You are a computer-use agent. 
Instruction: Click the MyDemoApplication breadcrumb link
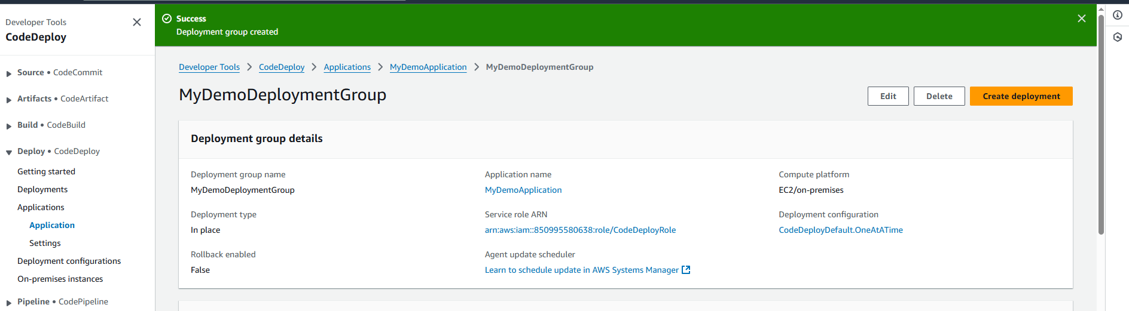tap(428, 67)
